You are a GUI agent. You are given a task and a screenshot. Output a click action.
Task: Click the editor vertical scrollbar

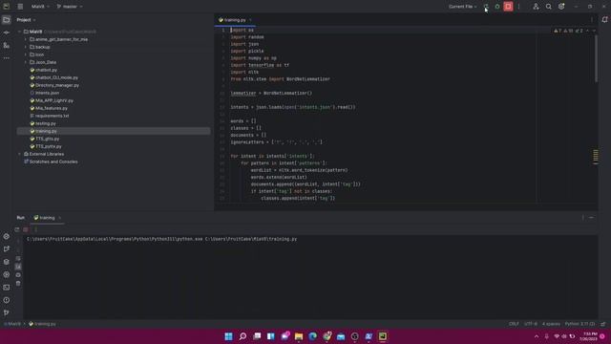pyautogui.click(x=596, y=58)
